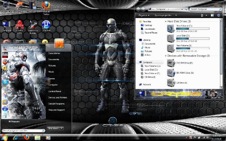Open the Explorer folder icon on the taskbar
The height and width of the screenshot is (141, 226).
pyautogui.click(x=37, y=138)
